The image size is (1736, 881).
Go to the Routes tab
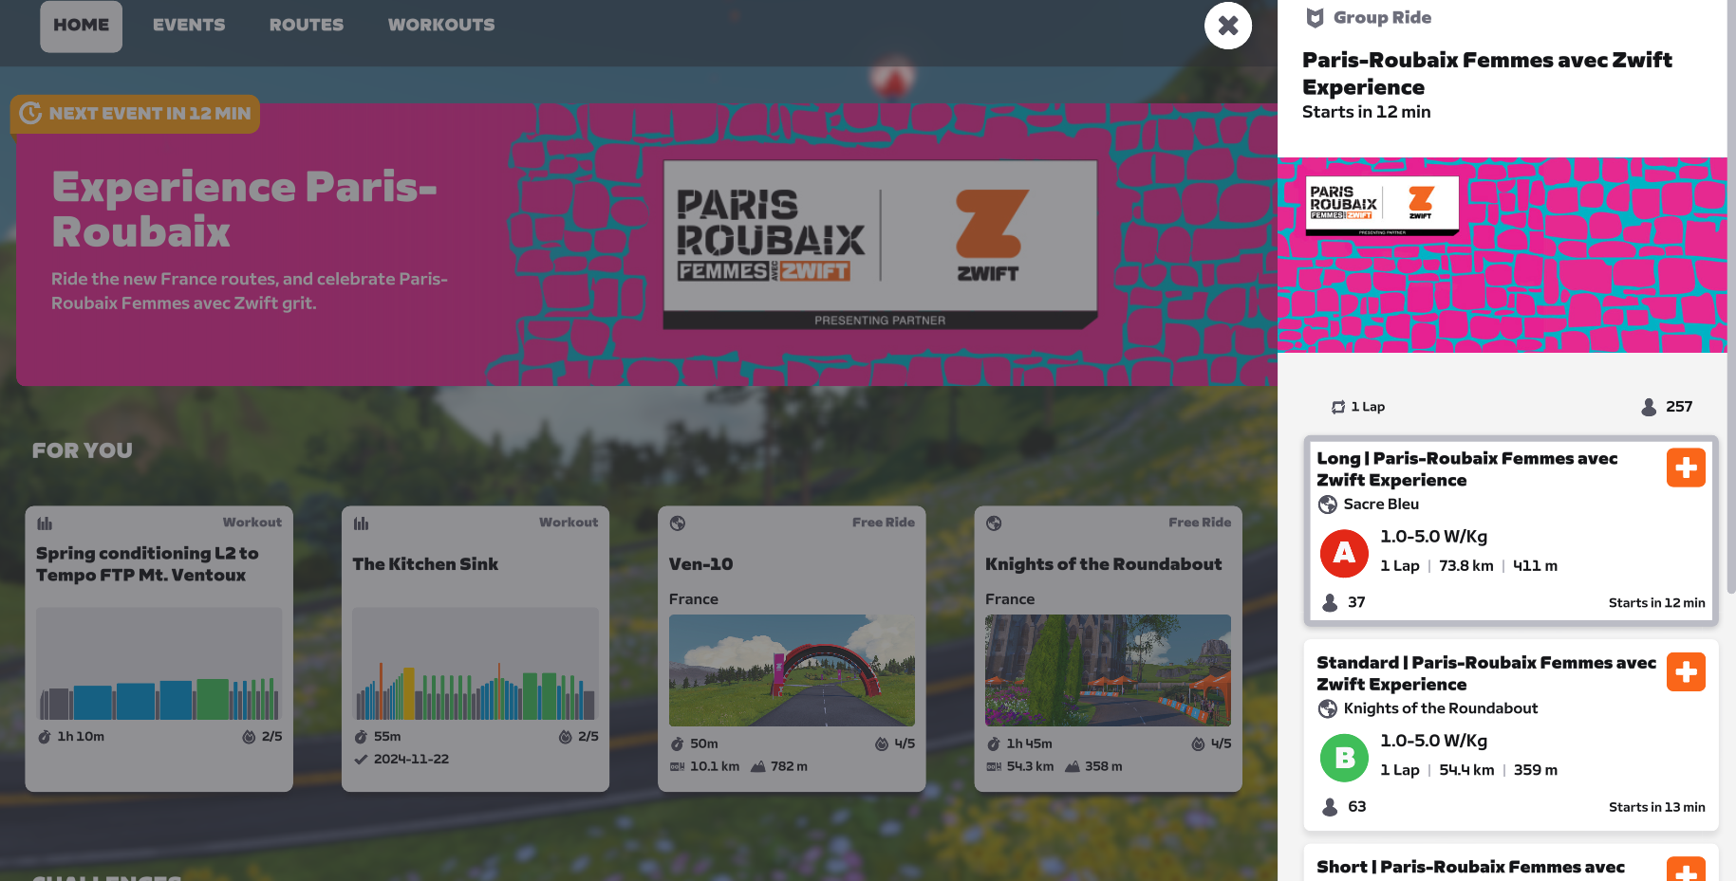click(x=306, y=26)
